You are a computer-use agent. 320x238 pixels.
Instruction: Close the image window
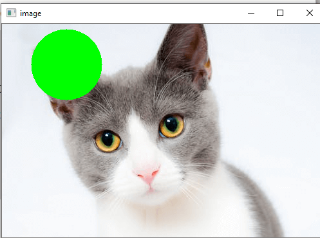coord(310,13)
